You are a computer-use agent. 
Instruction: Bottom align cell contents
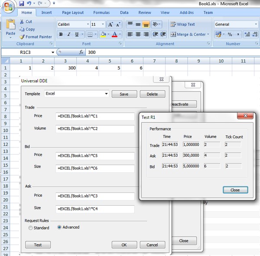(146, 24)
